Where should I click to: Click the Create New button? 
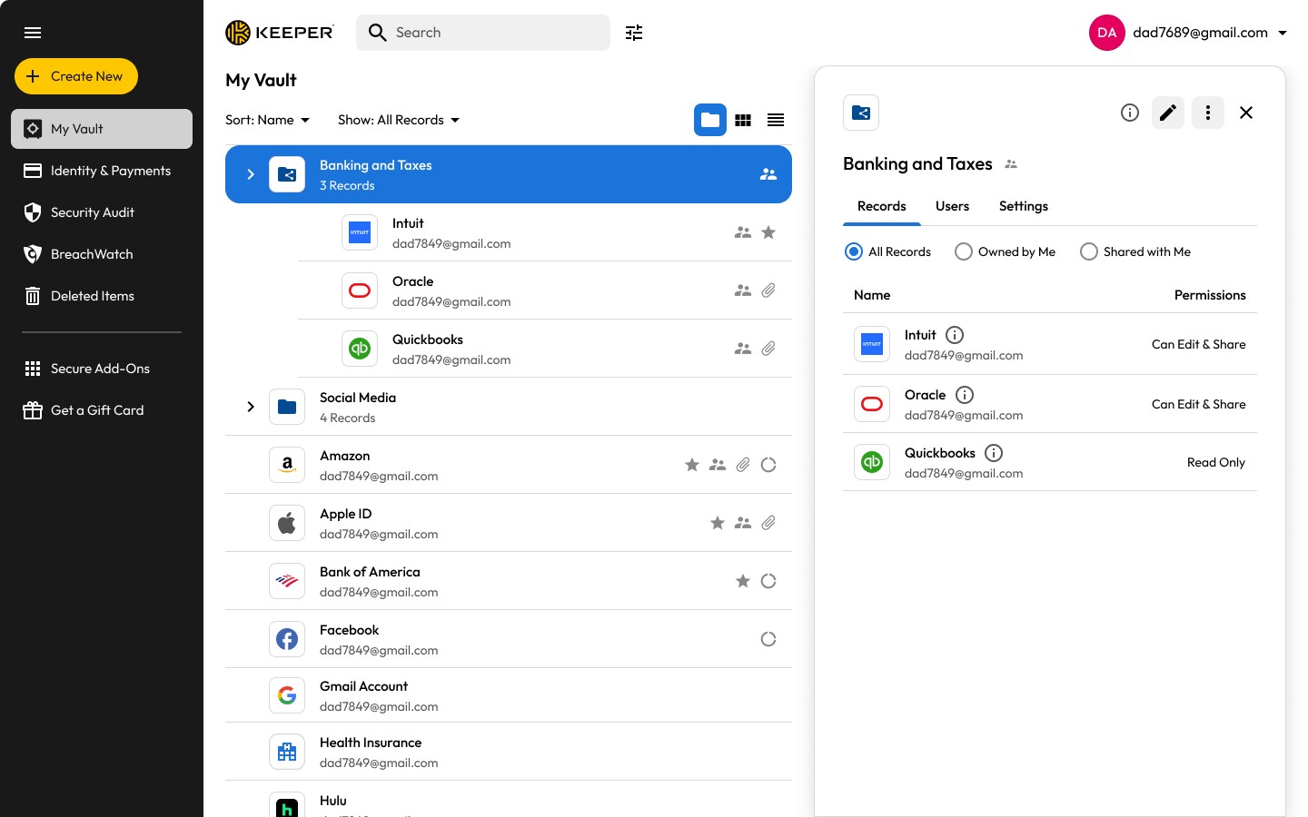[76, 76]
